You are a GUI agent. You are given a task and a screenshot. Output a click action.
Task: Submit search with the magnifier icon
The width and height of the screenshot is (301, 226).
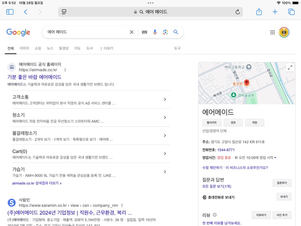[175, 32]
